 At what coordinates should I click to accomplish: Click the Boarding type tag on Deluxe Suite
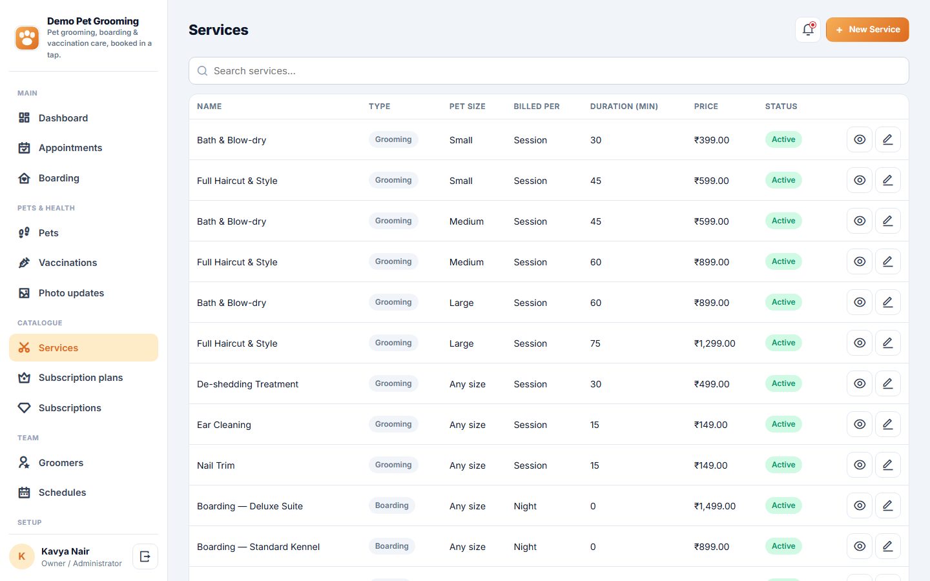tap(392, 505)
